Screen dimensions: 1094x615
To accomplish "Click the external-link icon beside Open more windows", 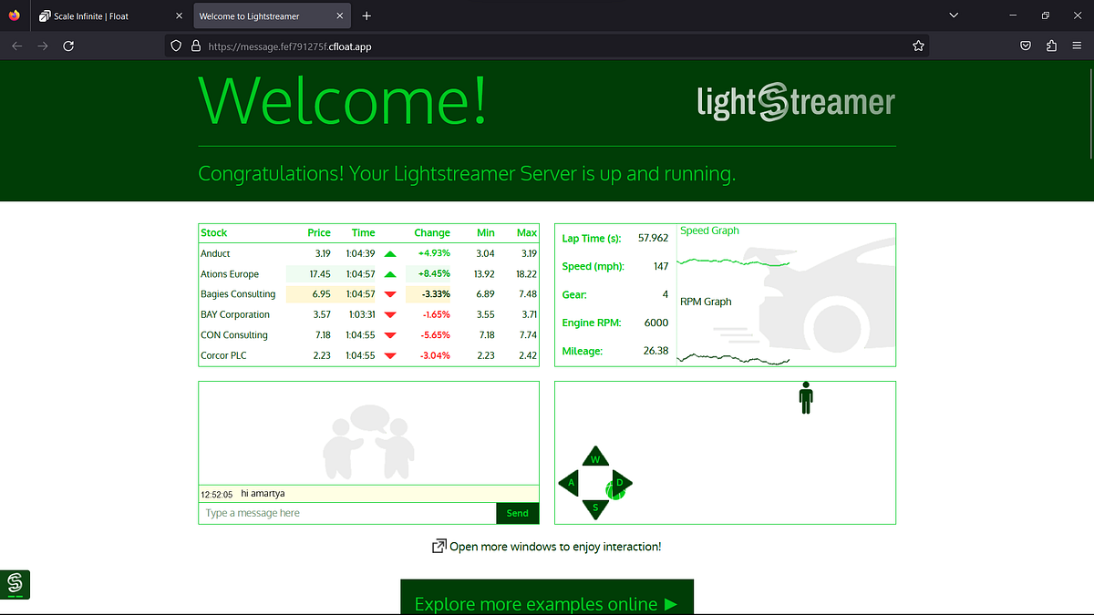I will pos(439,547).
